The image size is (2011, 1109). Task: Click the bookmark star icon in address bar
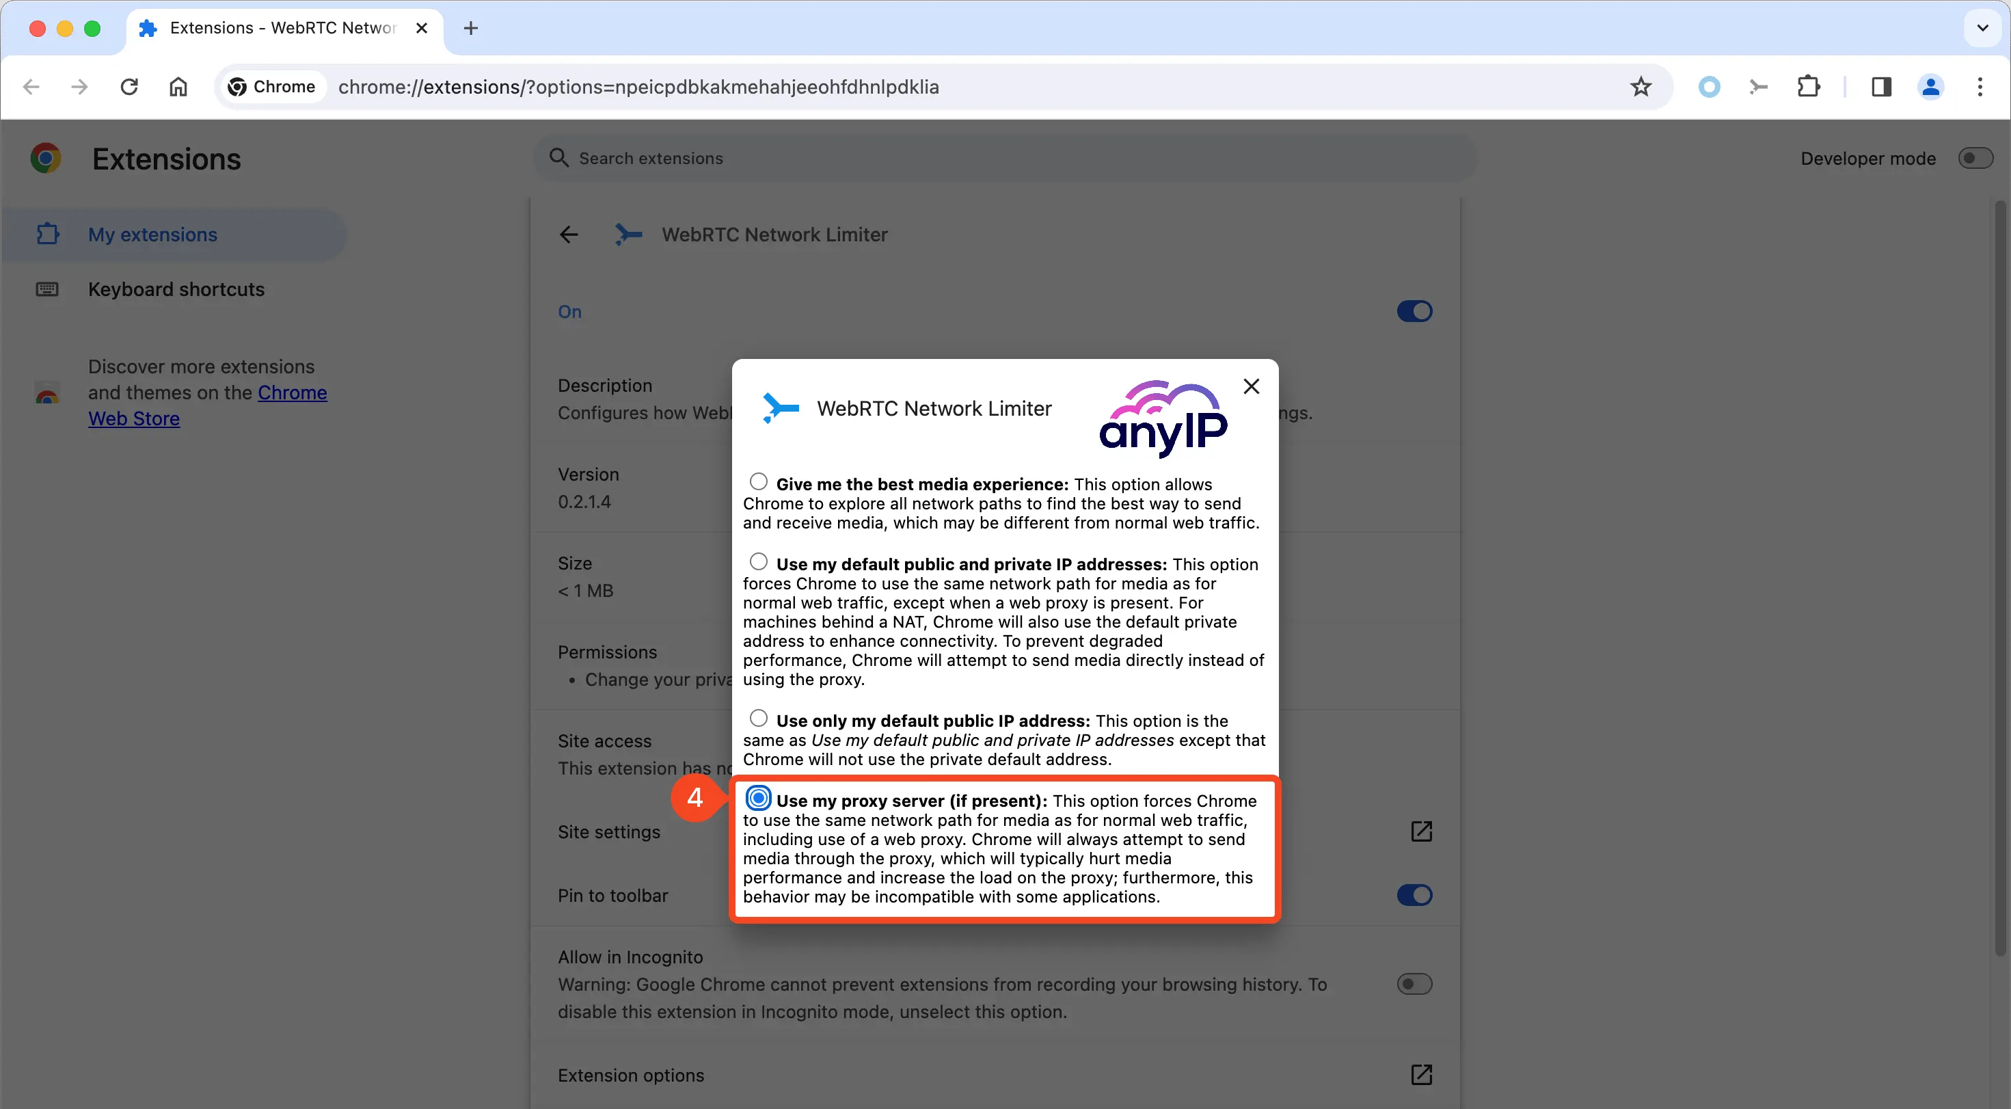pos(1643,86)
